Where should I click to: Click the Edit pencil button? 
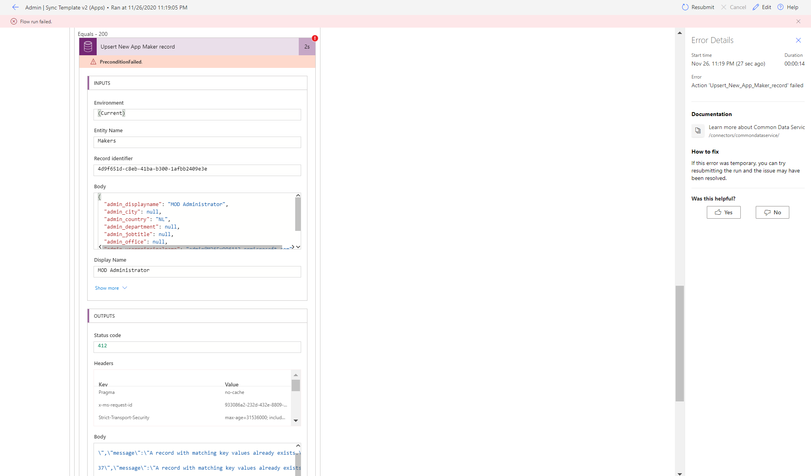click(762, 7)
